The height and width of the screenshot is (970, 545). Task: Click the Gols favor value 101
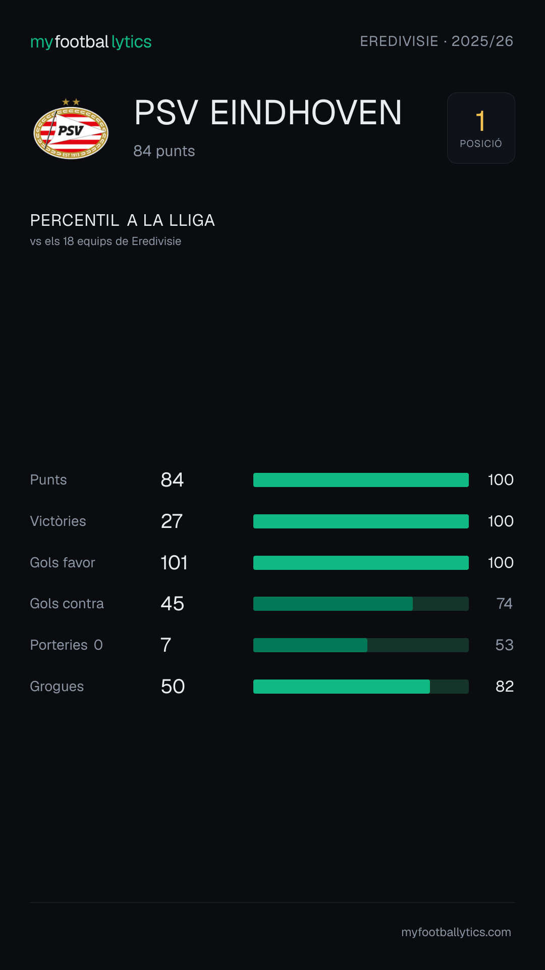[x=174, y=563]
